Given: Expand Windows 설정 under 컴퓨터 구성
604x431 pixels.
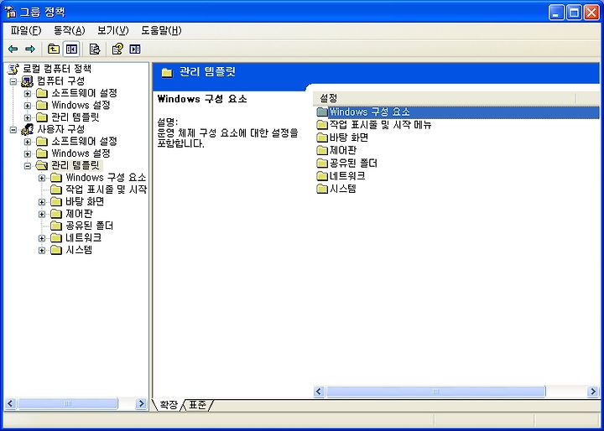Looking at the screenshot, I should 28,105.
